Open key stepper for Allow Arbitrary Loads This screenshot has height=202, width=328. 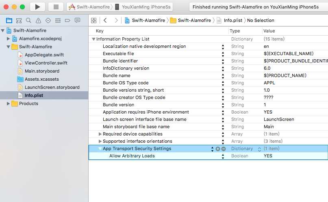pyautogui.click(x=223, y=156)
